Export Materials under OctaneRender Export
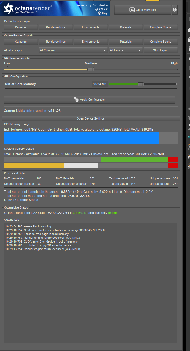The height and width of the screenshot is (351, 190). 126,42
